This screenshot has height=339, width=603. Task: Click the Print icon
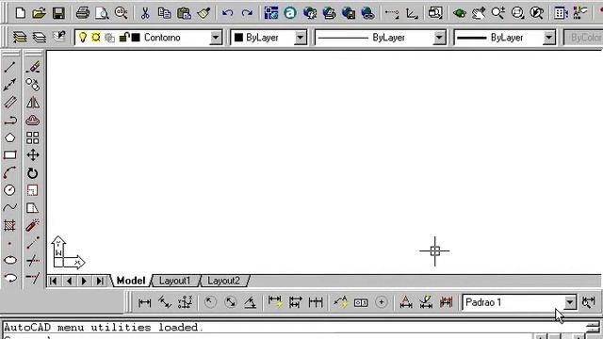pyautogui.click(x=83, y=13)
